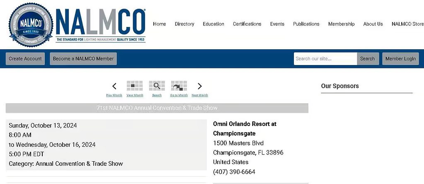
Task: Advance with the Next Month arrow icon
Action: coord(199,86)
